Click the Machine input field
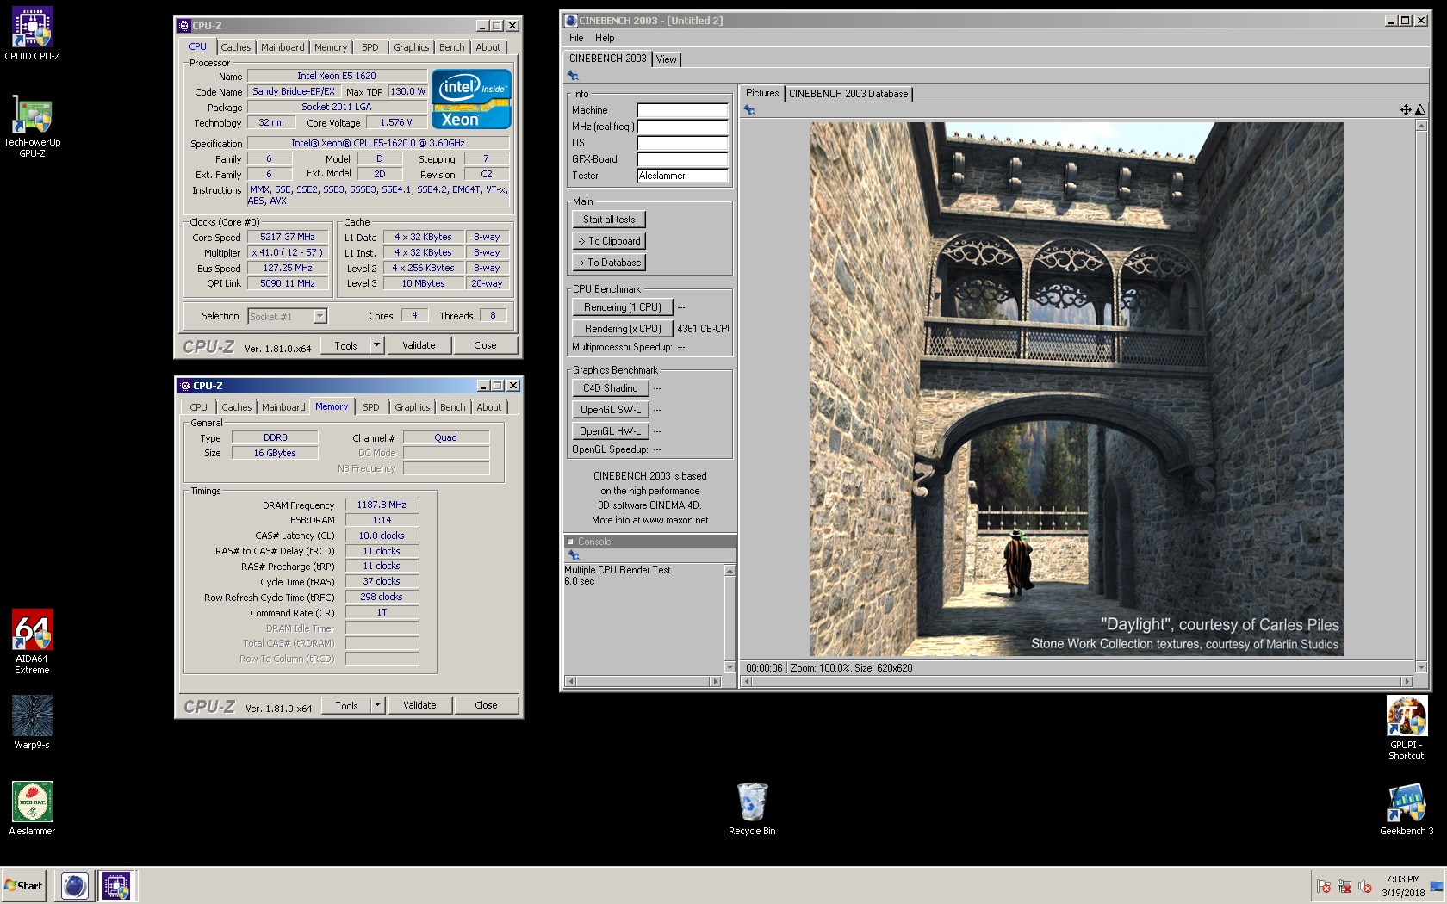The height and width of the screenshot is (904, 1447). (x=682, y=110)
